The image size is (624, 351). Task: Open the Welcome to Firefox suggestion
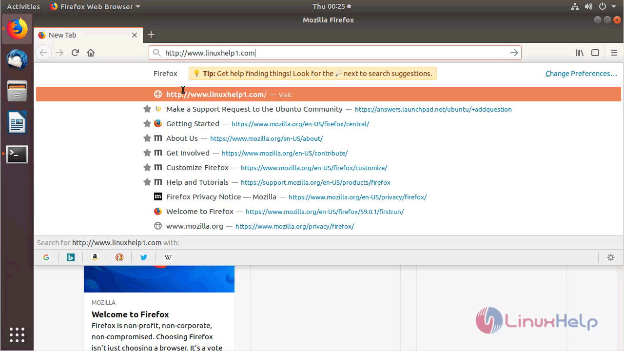click(x=329, y=212)
